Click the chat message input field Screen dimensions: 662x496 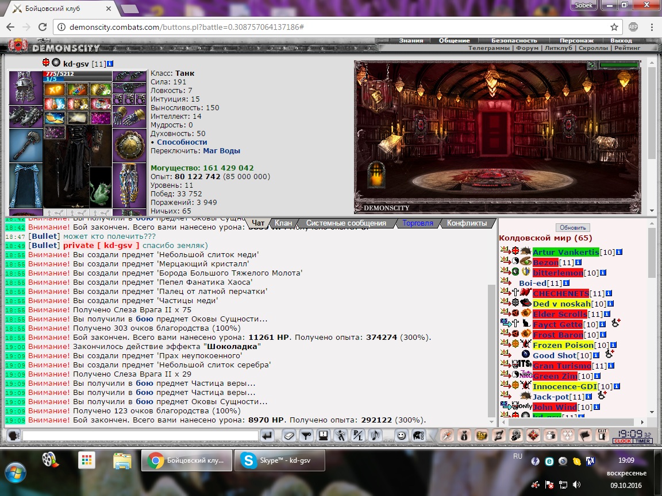[140, 435]
